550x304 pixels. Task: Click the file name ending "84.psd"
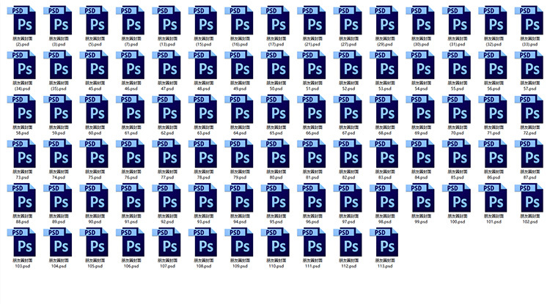421,175
